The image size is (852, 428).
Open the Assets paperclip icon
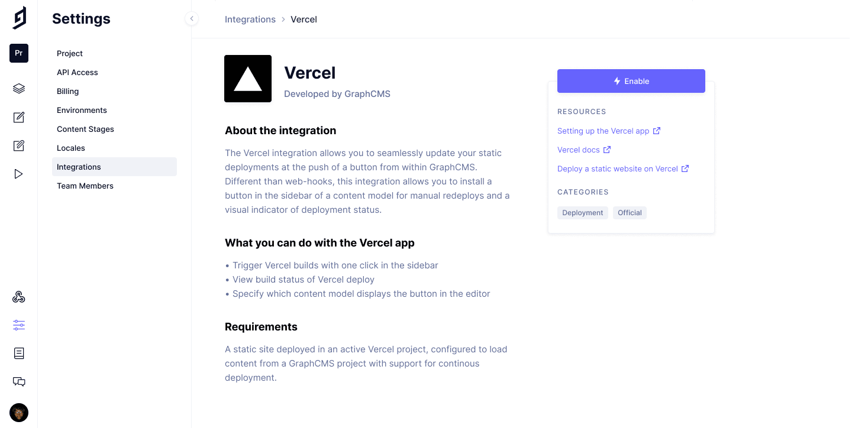point(19,145)
